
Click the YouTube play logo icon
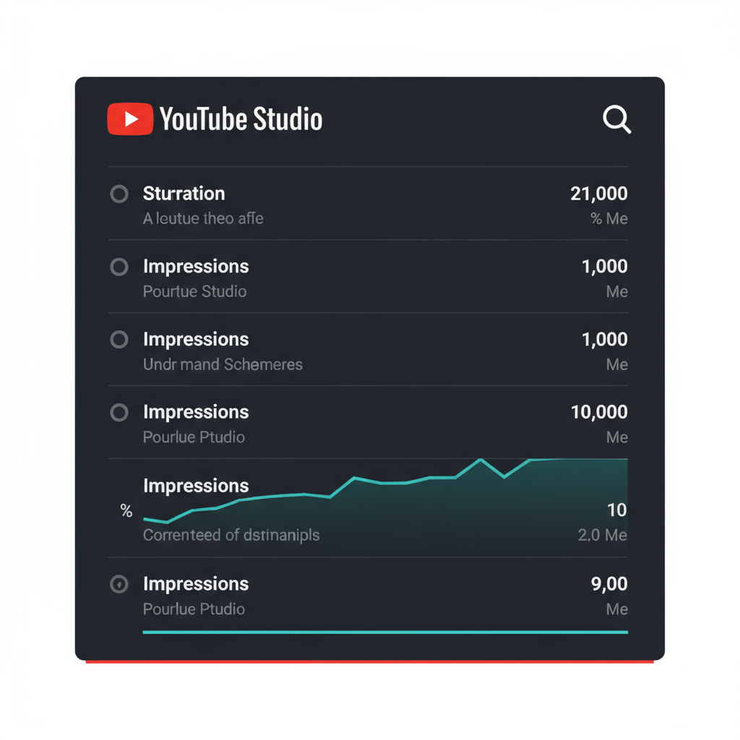[130, 119]
